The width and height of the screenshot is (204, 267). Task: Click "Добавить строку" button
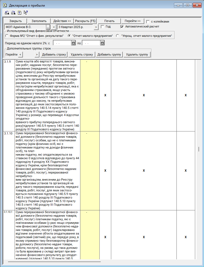54,54
